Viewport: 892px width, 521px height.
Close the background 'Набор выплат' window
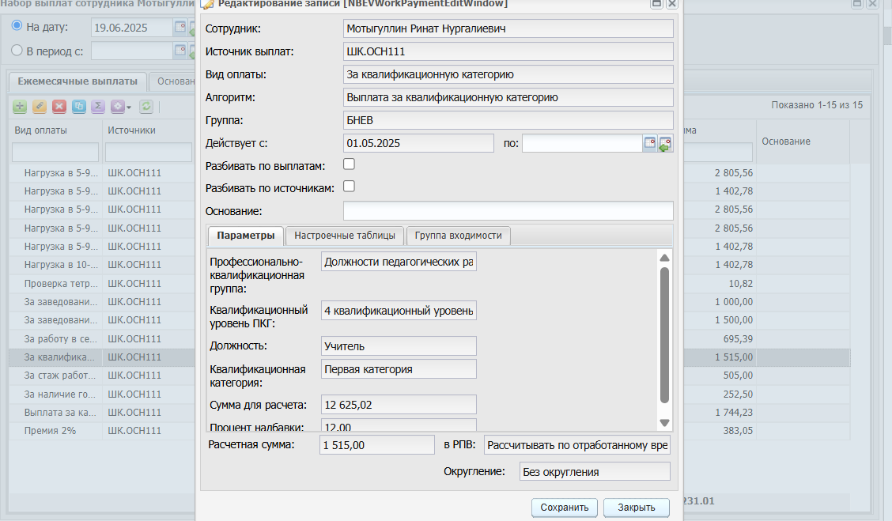tap(872, 3)
